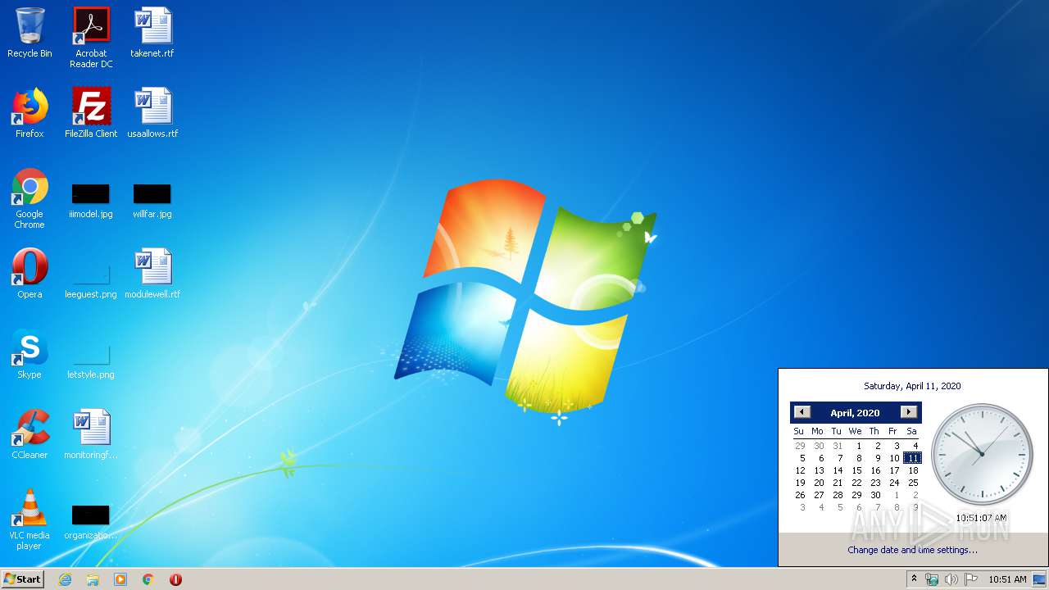Go to next month in calendar
Screen dimensions: 1049x590
pyautogui.click(x=908, y=412)
